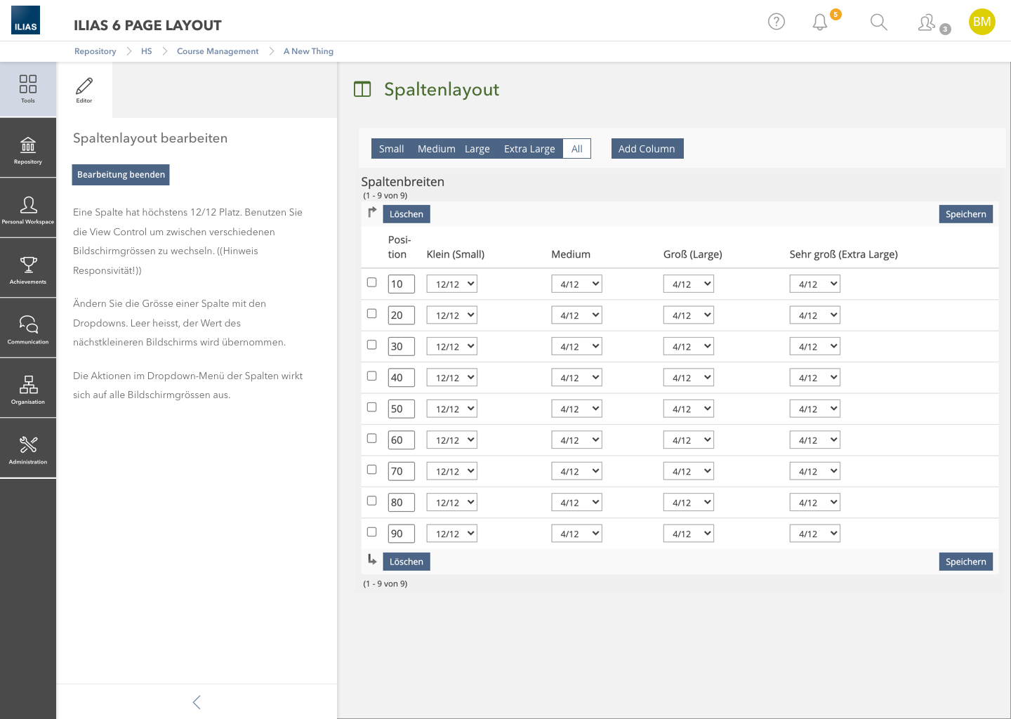1011x719 pixels.
Task: Open Repository in the sidebar
Action: (x=28, y=149)
